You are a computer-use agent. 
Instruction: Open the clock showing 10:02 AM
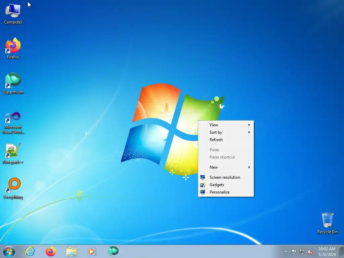327,252
